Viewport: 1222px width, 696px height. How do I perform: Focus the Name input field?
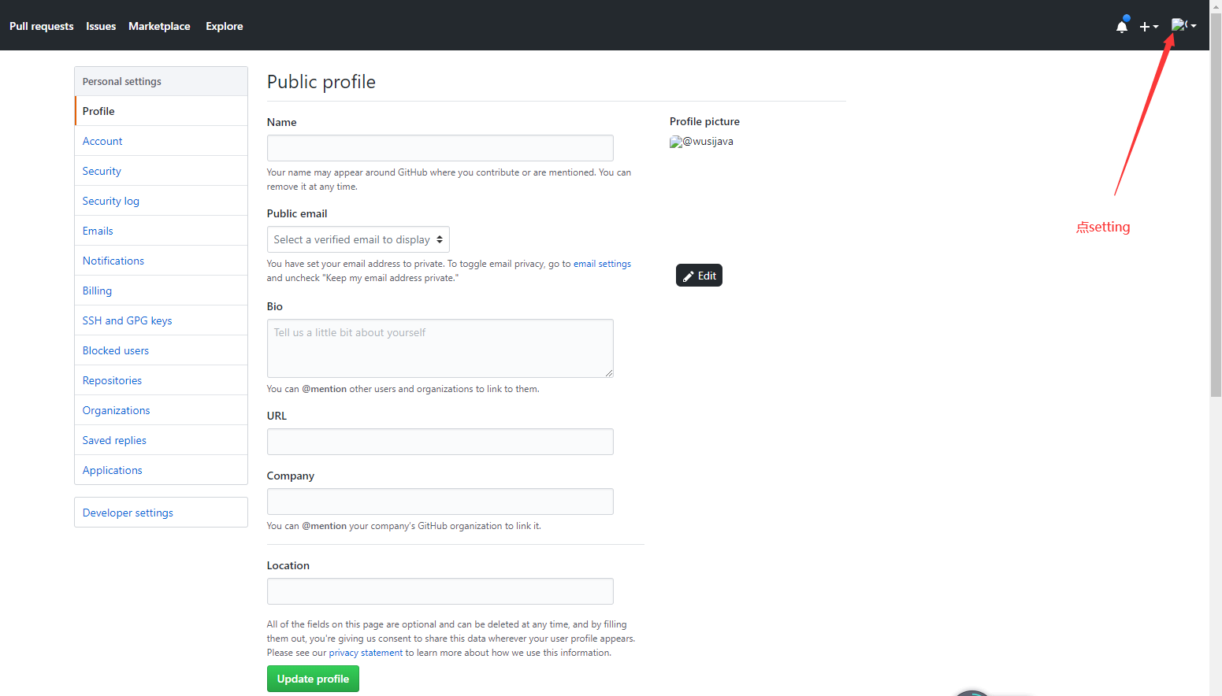pyautogui.click(x=440, y=148)
